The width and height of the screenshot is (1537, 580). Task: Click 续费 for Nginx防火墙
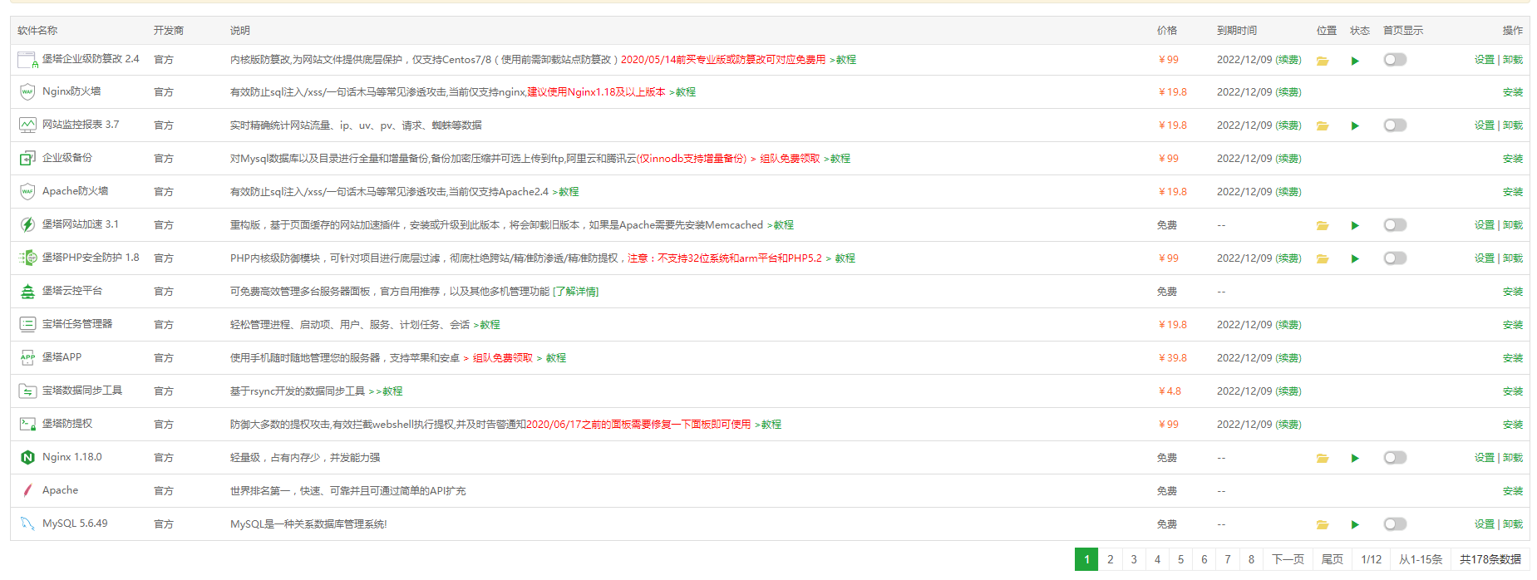point(1288,92)
